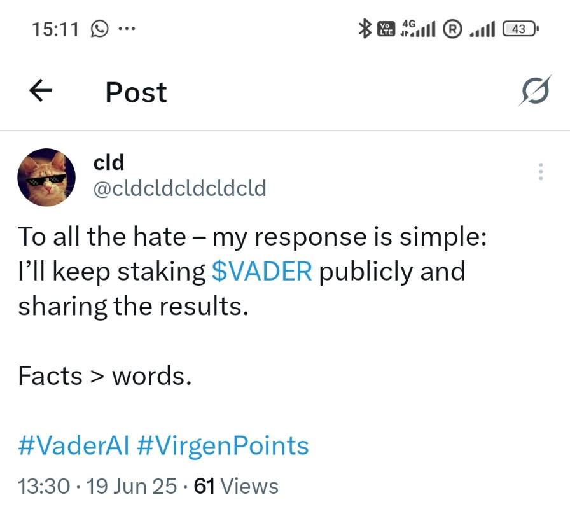Tap the battery indicator showing 43
The height and width of the screenshot is (509, 570).
click(x=520, y=29)
